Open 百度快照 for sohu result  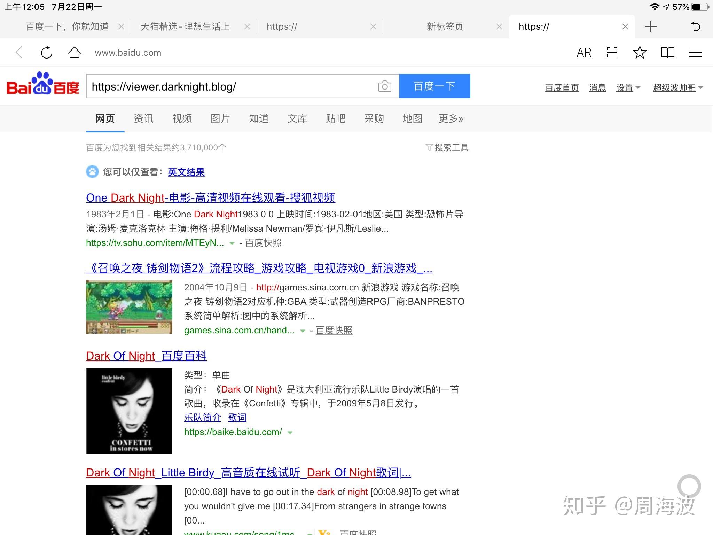[x=264, y=243]
